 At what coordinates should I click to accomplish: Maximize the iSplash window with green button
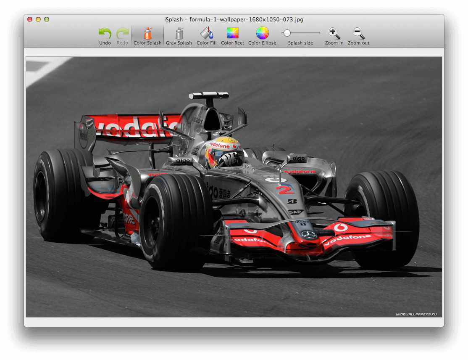tap(47, 19)
